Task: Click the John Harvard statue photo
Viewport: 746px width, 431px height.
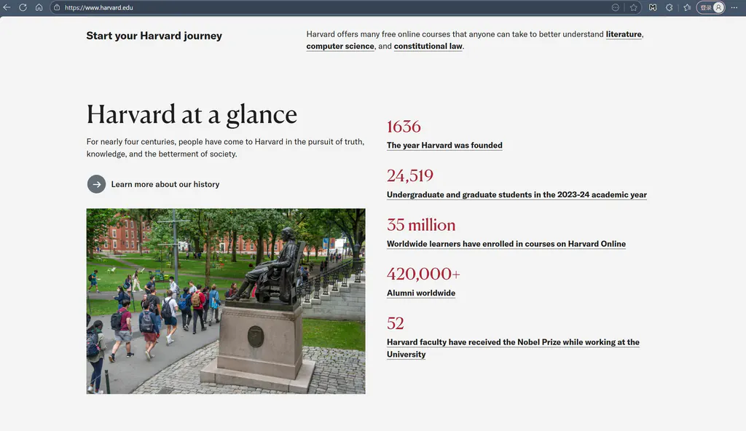Action: [226, 301]
